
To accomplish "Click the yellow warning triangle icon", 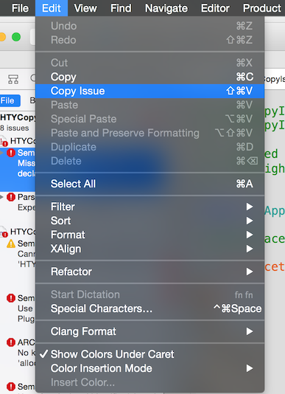I will pyautogui.click(x=11, y=243).
